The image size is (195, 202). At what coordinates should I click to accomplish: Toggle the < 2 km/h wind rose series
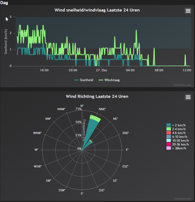coord(176,125)
